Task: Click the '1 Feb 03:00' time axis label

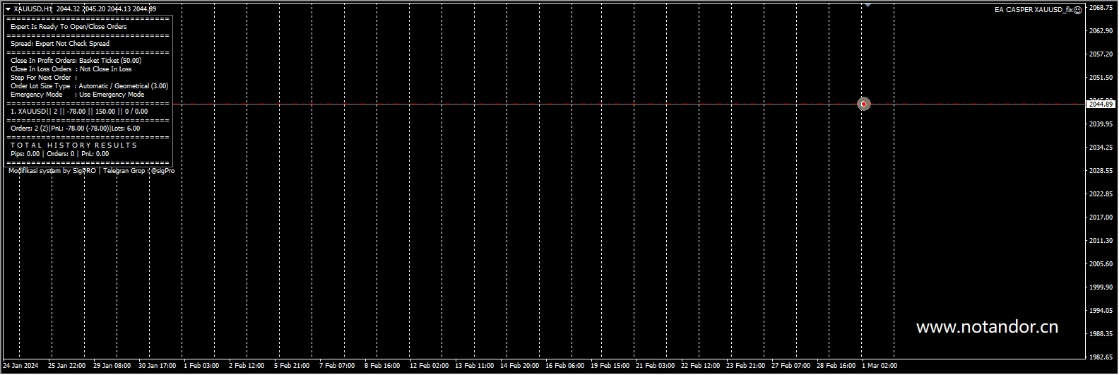Action: 201,367
